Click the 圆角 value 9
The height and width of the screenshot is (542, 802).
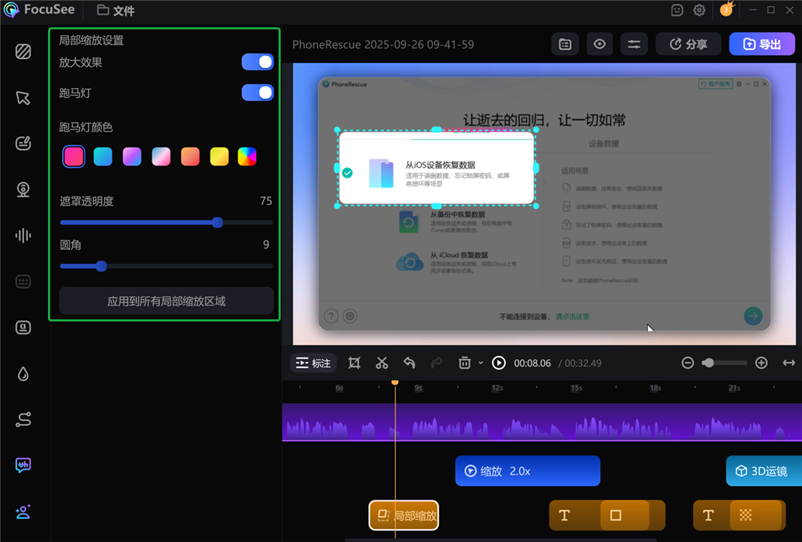[x=266, y=245]
